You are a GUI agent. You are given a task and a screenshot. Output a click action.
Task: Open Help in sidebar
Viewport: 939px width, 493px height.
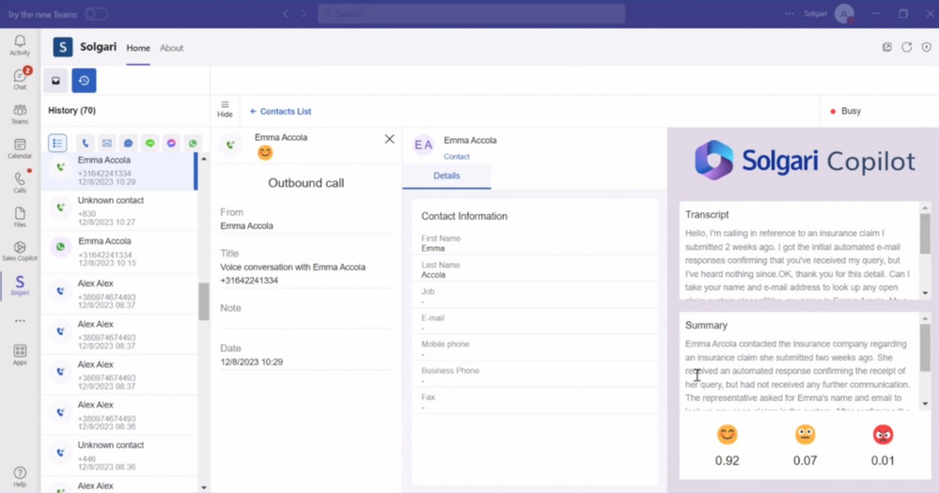[20, 477]
